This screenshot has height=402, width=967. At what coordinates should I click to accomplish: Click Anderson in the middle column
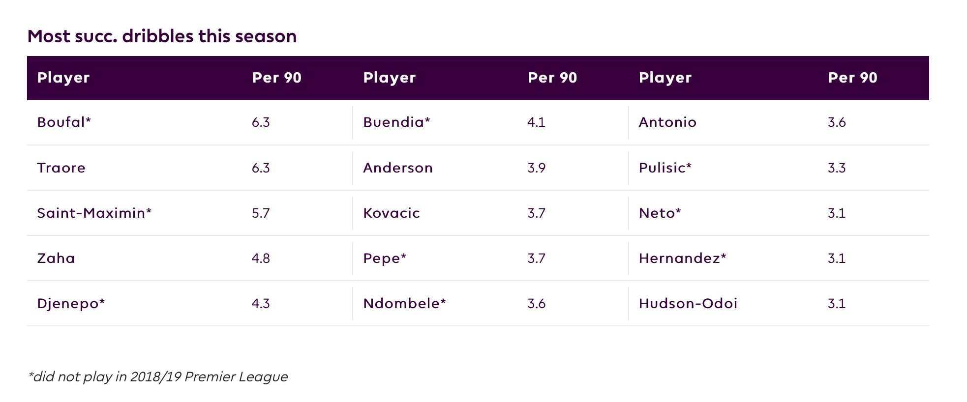(x=398, y=168)
